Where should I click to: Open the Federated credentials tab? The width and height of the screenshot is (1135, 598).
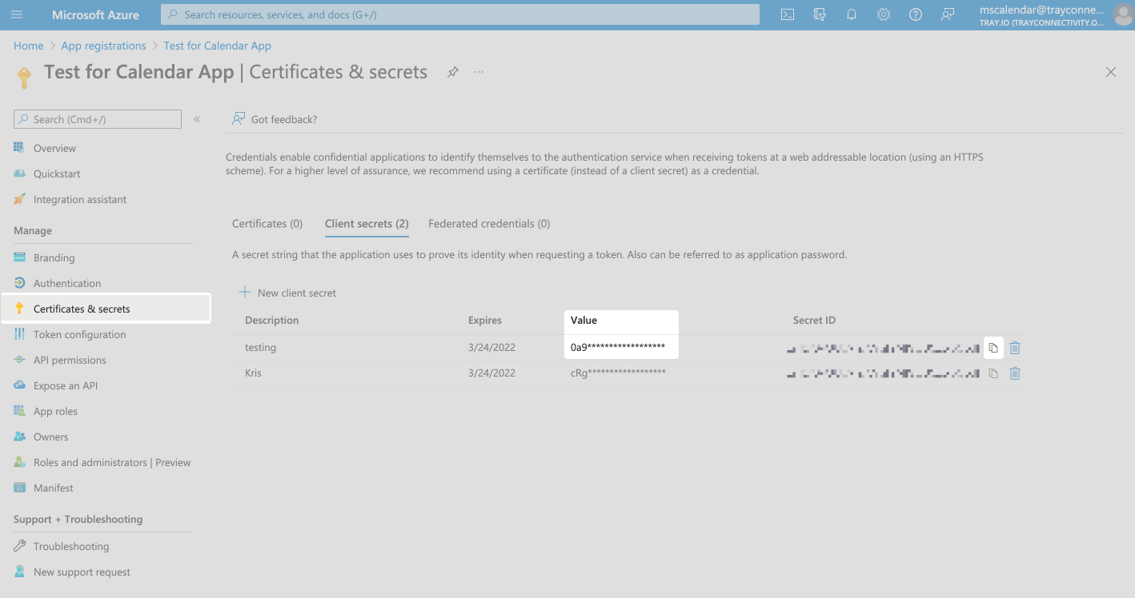coord(488,223)
